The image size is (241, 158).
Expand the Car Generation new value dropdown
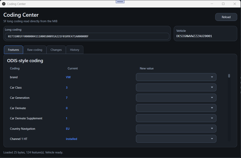click(x=176, y=98)
